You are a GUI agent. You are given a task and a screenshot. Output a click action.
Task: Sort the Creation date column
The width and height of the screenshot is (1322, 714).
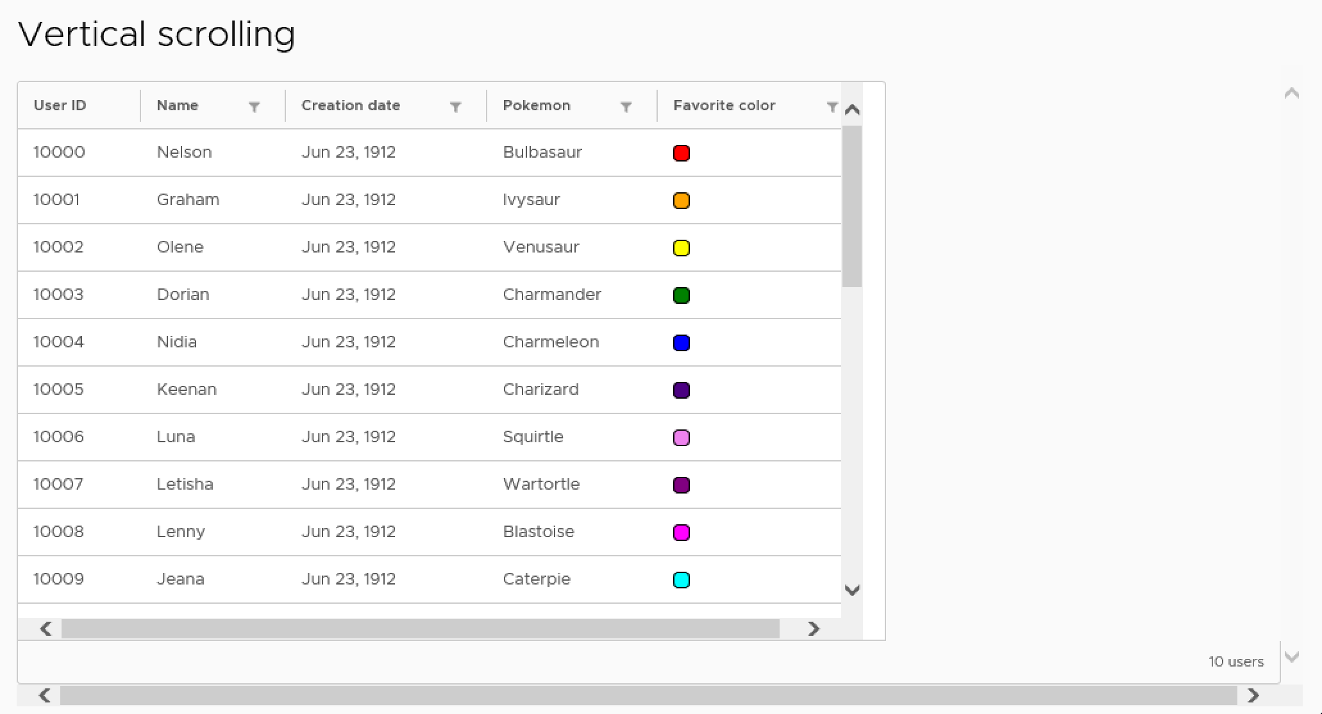(351, 105)
